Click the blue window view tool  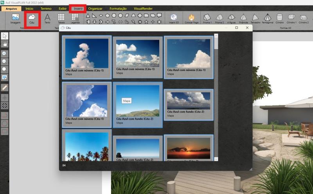tap(5, 77)
